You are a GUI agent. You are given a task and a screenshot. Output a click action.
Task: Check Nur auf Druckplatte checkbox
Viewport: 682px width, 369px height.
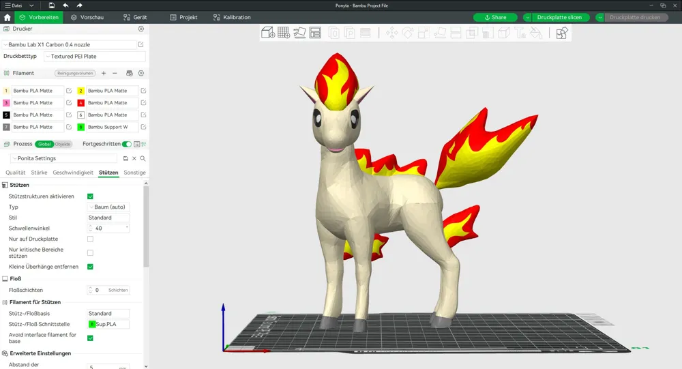pyautogui.click(x=90, y=239)
